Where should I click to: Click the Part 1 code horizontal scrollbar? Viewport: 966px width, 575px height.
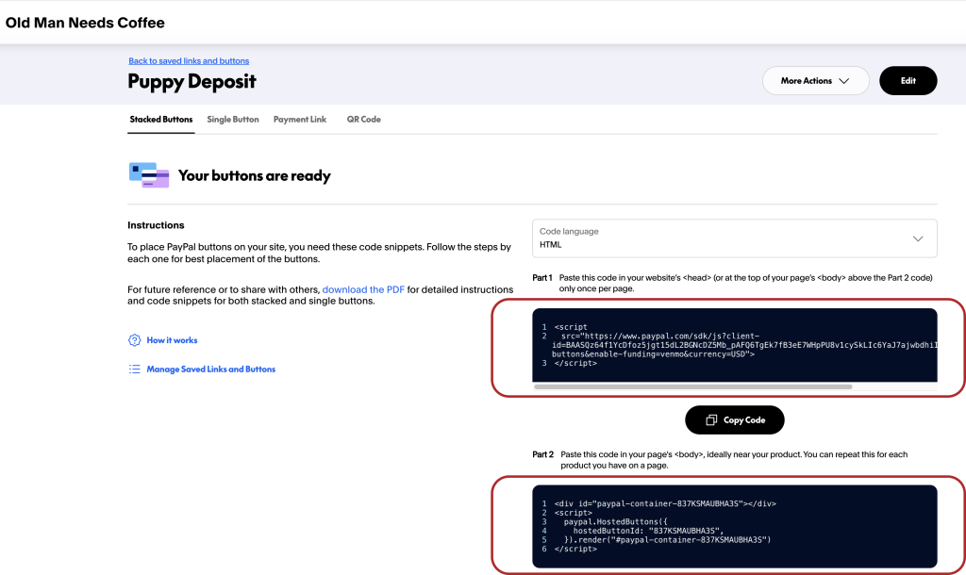692,386
